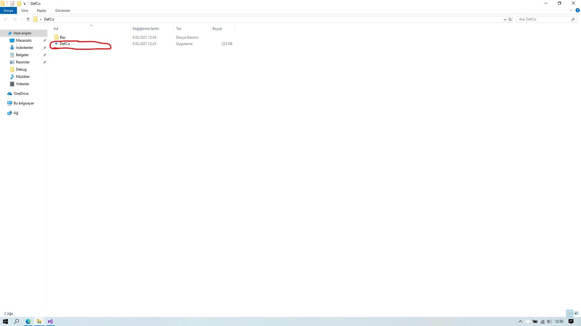Expand the address bar history dropdown
The image size is (581, 326).
[x=505, y=19]
